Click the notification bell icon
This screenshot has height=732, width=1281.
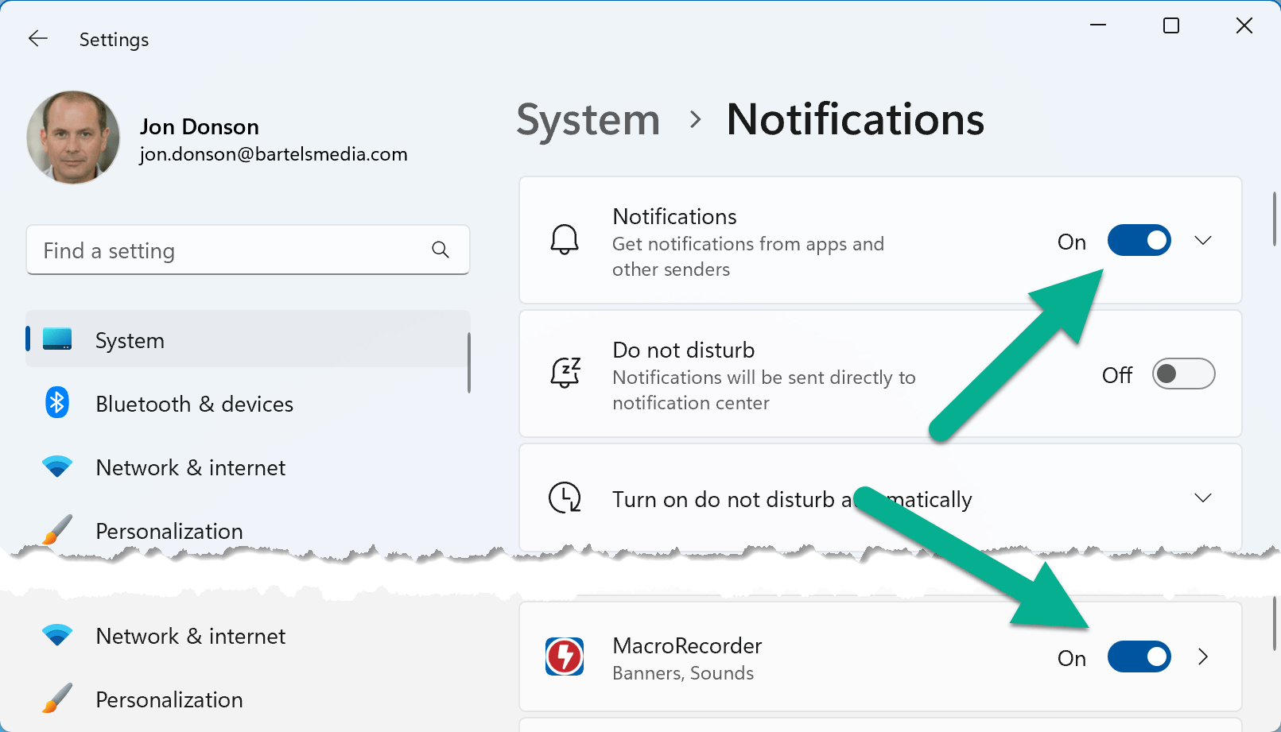click(x=565, y=240)
